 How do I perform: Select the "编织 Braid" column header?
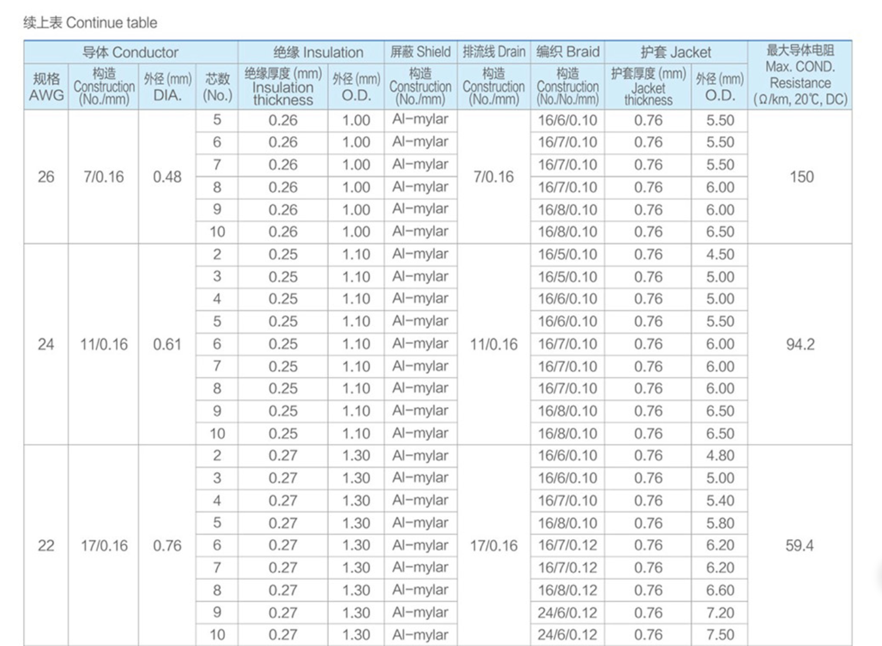(567, 52)
